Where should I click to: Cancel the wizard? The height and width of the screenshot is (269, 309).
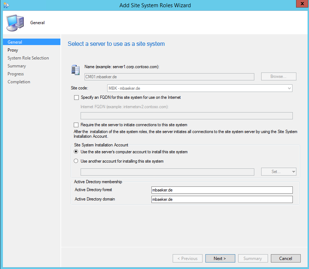[286, 258]
